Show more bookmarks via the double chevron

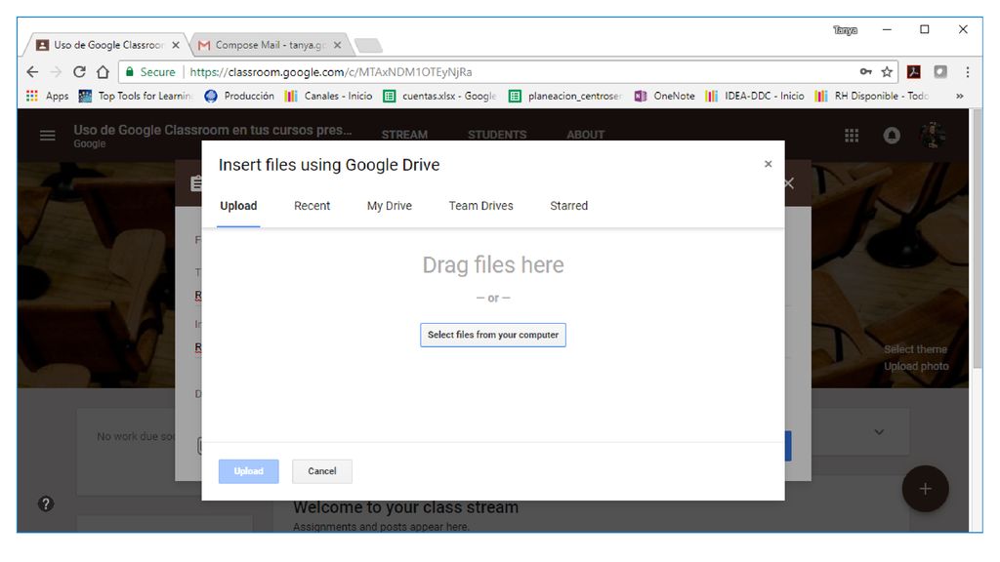(x=959, y=97)
